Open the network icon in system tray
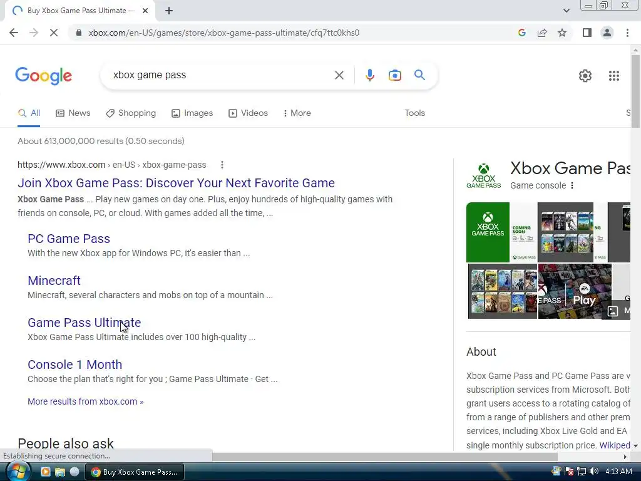The image size is (641, 481). [x=582, y=472]
